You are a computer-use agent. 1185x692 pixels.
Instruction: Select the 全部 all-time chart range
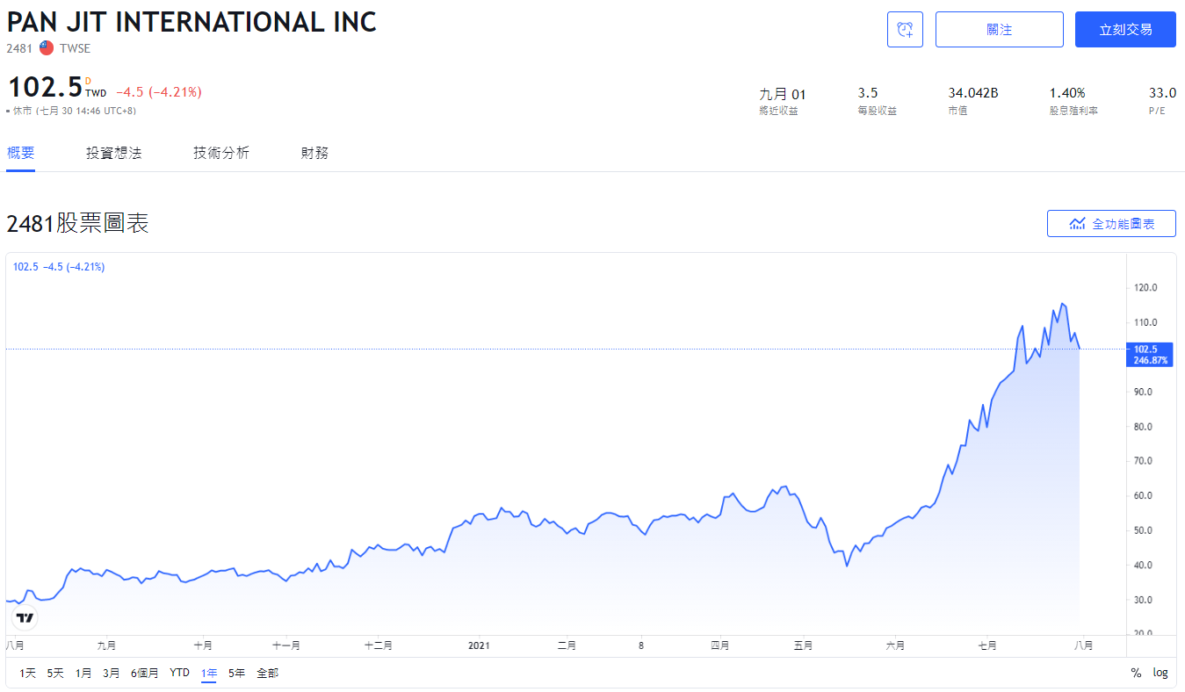tap(268, 673)
